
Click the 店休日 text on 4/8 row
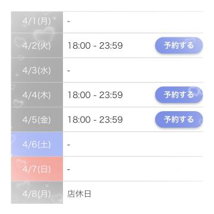click(79, 194)
